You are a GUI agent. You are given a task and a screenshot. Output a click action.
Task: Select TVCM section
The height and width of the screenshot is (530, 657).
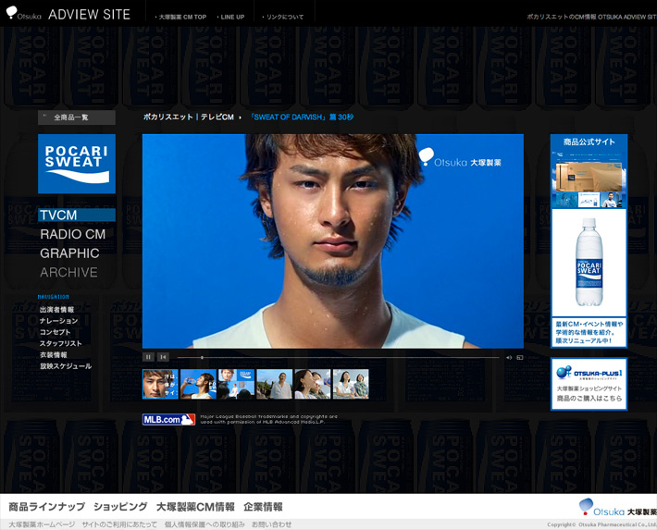point(77,215)
